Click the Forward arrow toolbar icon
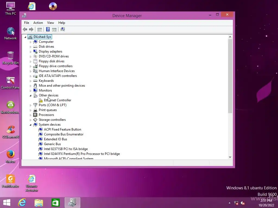This screenshot has height=208, width=278. [31, 29]
